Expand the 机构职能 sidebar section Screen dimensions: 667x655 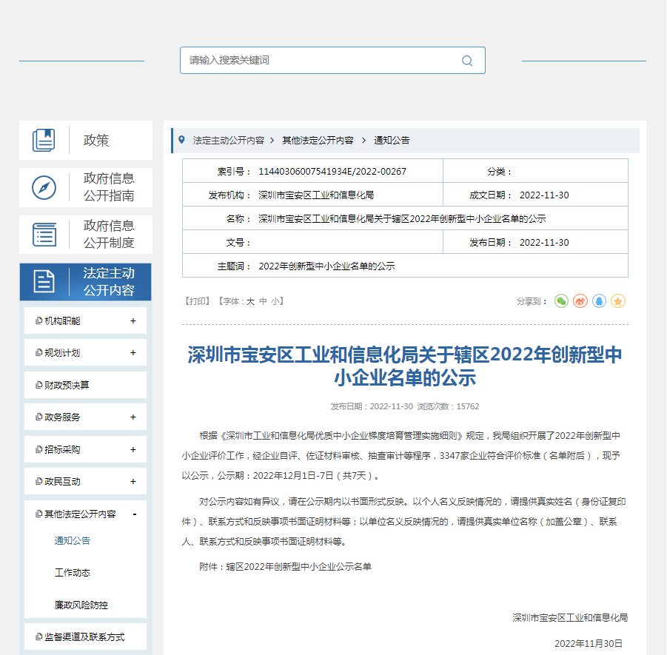click(x=133, y=321)
